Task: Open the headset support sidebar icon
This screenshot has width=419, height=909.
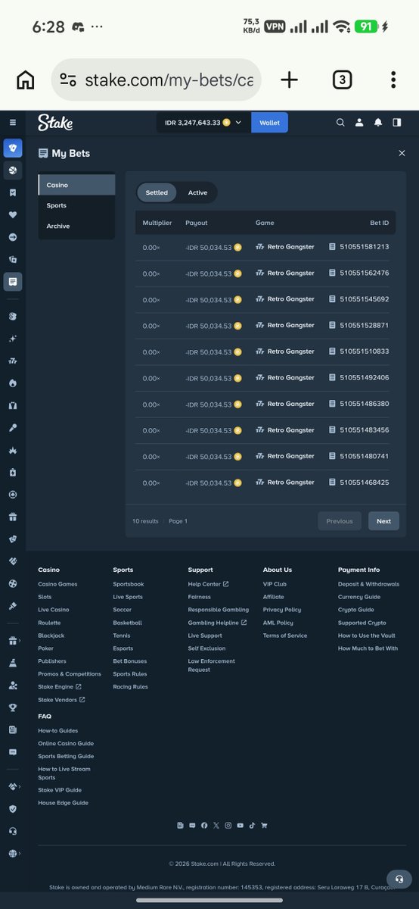Action: [13, 831]
